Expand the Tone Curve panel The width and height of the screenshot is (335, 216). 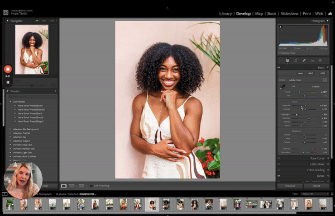point(328,158)
